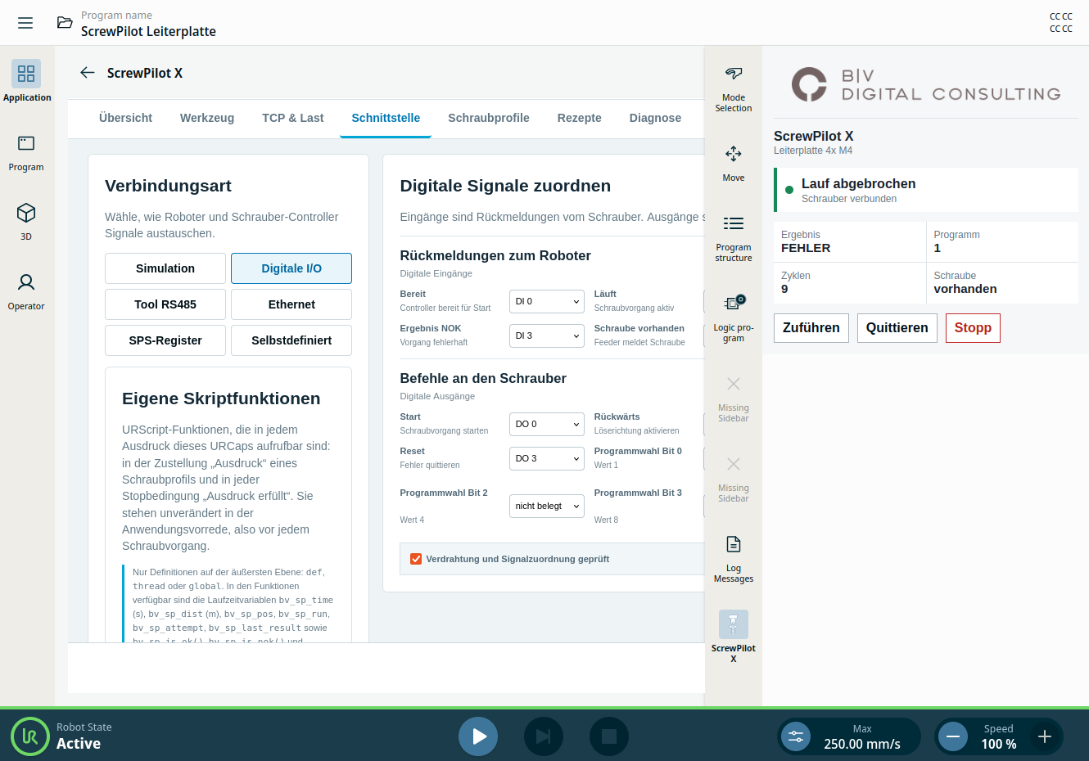Select Tool RS485 connection type
Image resolution: width=1089 pixels, height=761 pixels.
[165, 304]
